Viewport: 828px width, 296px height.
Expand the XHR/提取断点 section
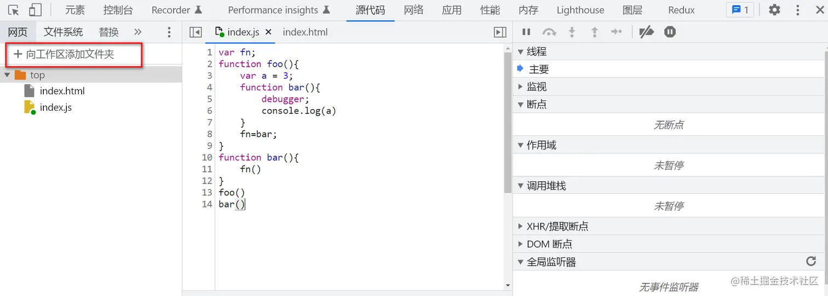coord(520,226)
